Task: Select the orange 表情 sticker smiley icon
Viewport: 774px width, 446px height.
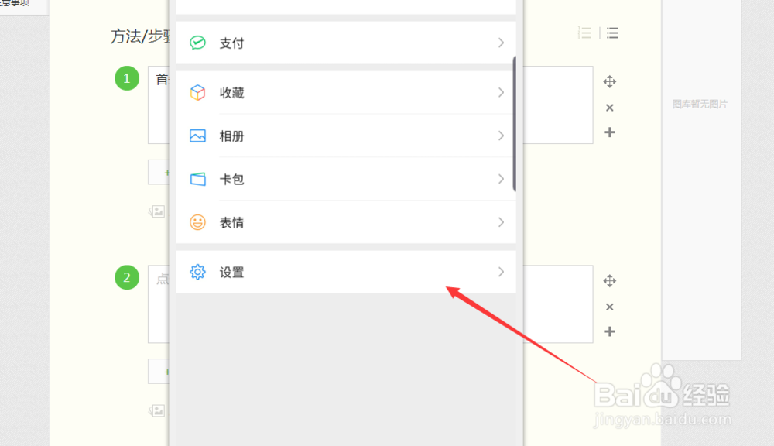Action: [197, 222]
